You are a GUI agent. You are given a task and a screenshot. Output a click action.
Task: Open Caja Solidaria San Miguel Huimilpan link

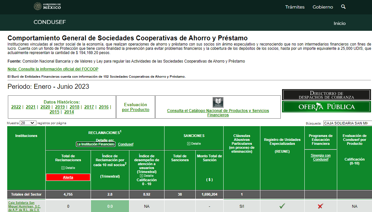click(x=24, y=206)
